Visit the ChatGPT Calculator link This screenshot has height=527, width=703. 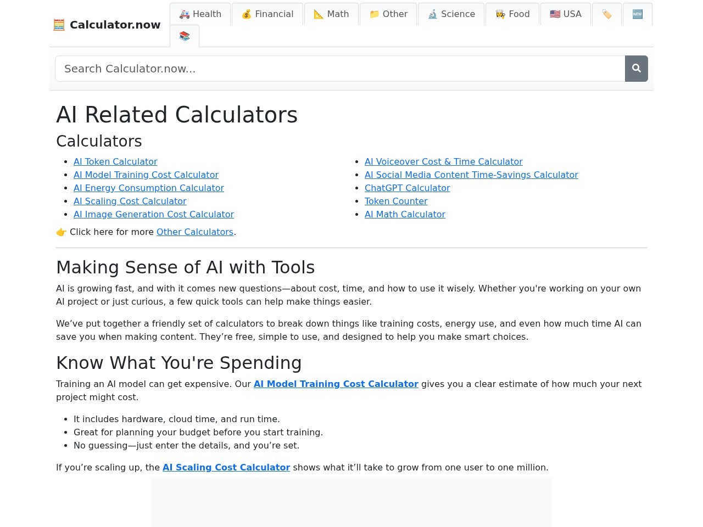pyautogui.click(x=407, y=188)
